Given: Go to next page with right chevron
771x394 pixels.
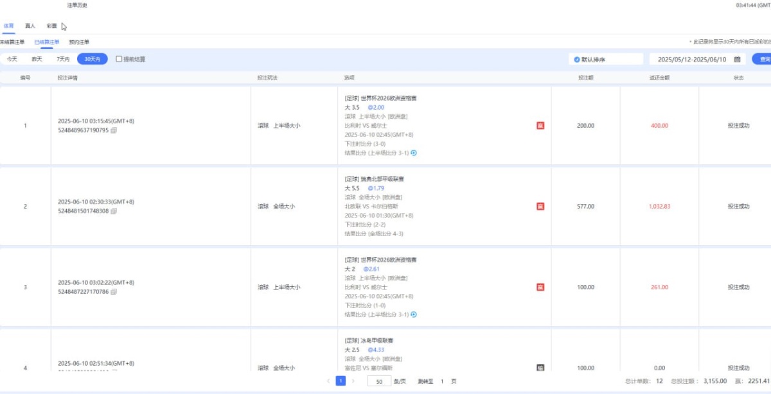Looking at the screenshot, I should (353, 381).
